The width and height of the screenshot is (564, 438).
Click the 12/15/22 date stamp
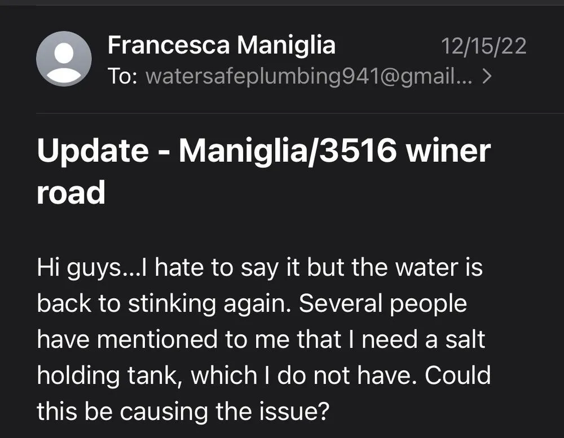[x=483, y=46]
